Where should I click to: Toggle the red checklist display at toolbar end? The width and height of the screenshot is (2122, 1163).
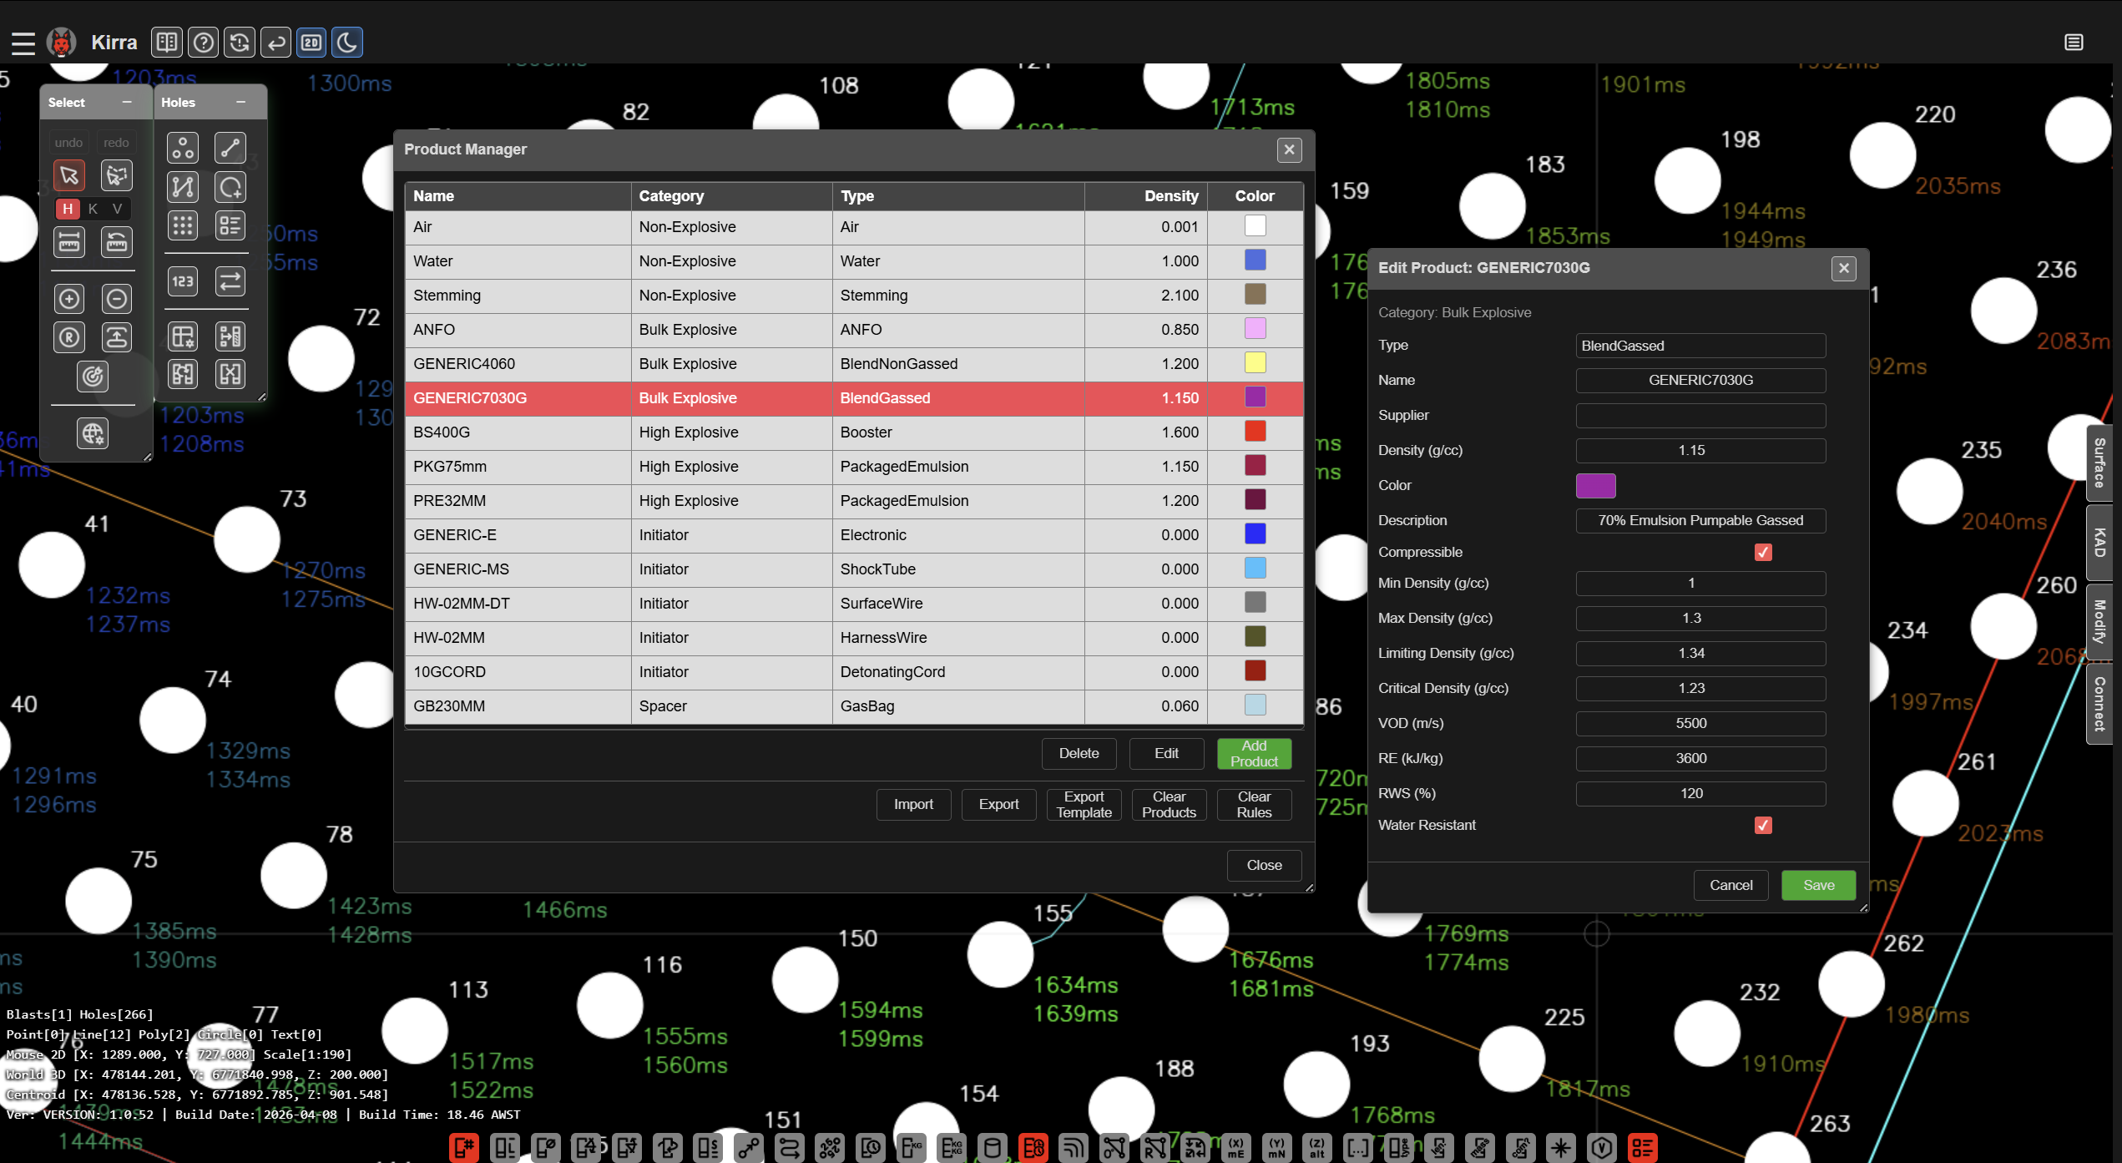click(x=1642, y=1148)
